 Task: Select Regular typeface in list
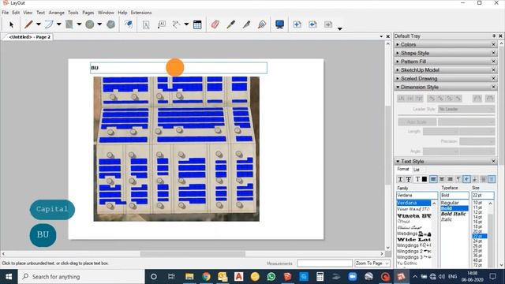pos(450,203)
